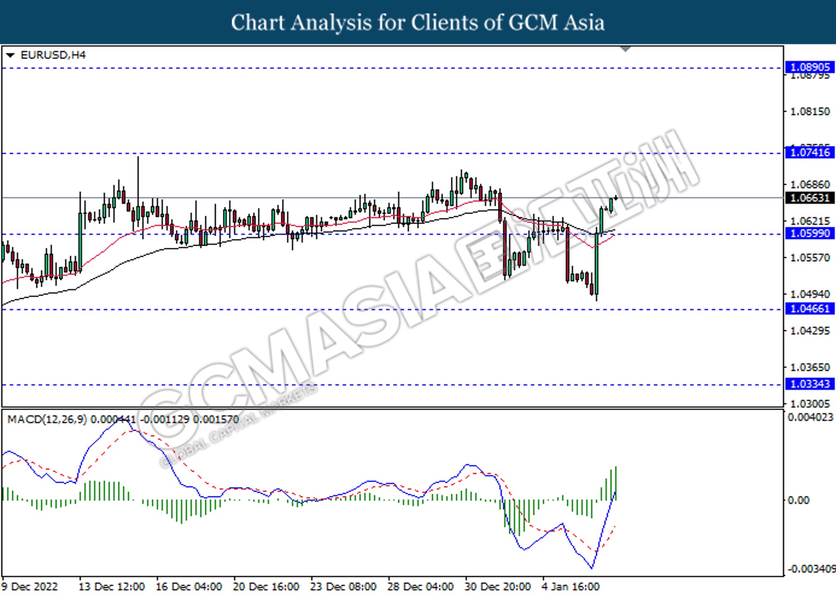Screen dimensions: 836x597
Task: Click the 4 Jan 16:00 time label
Action: click(x=571, y=587)
